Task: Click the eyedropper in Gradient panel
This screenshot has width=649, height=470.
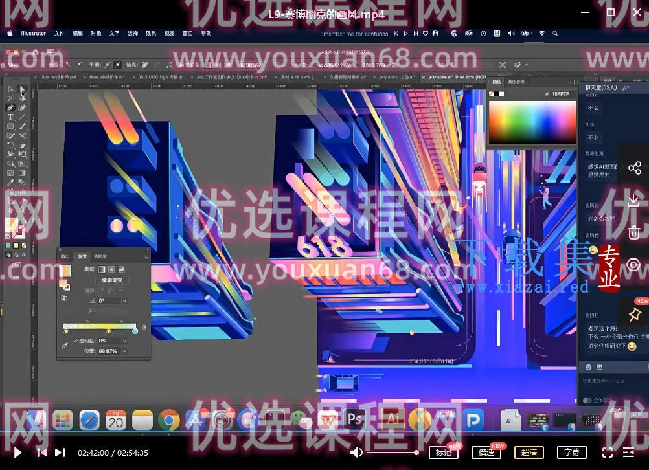Action: [x=64, y=346]
